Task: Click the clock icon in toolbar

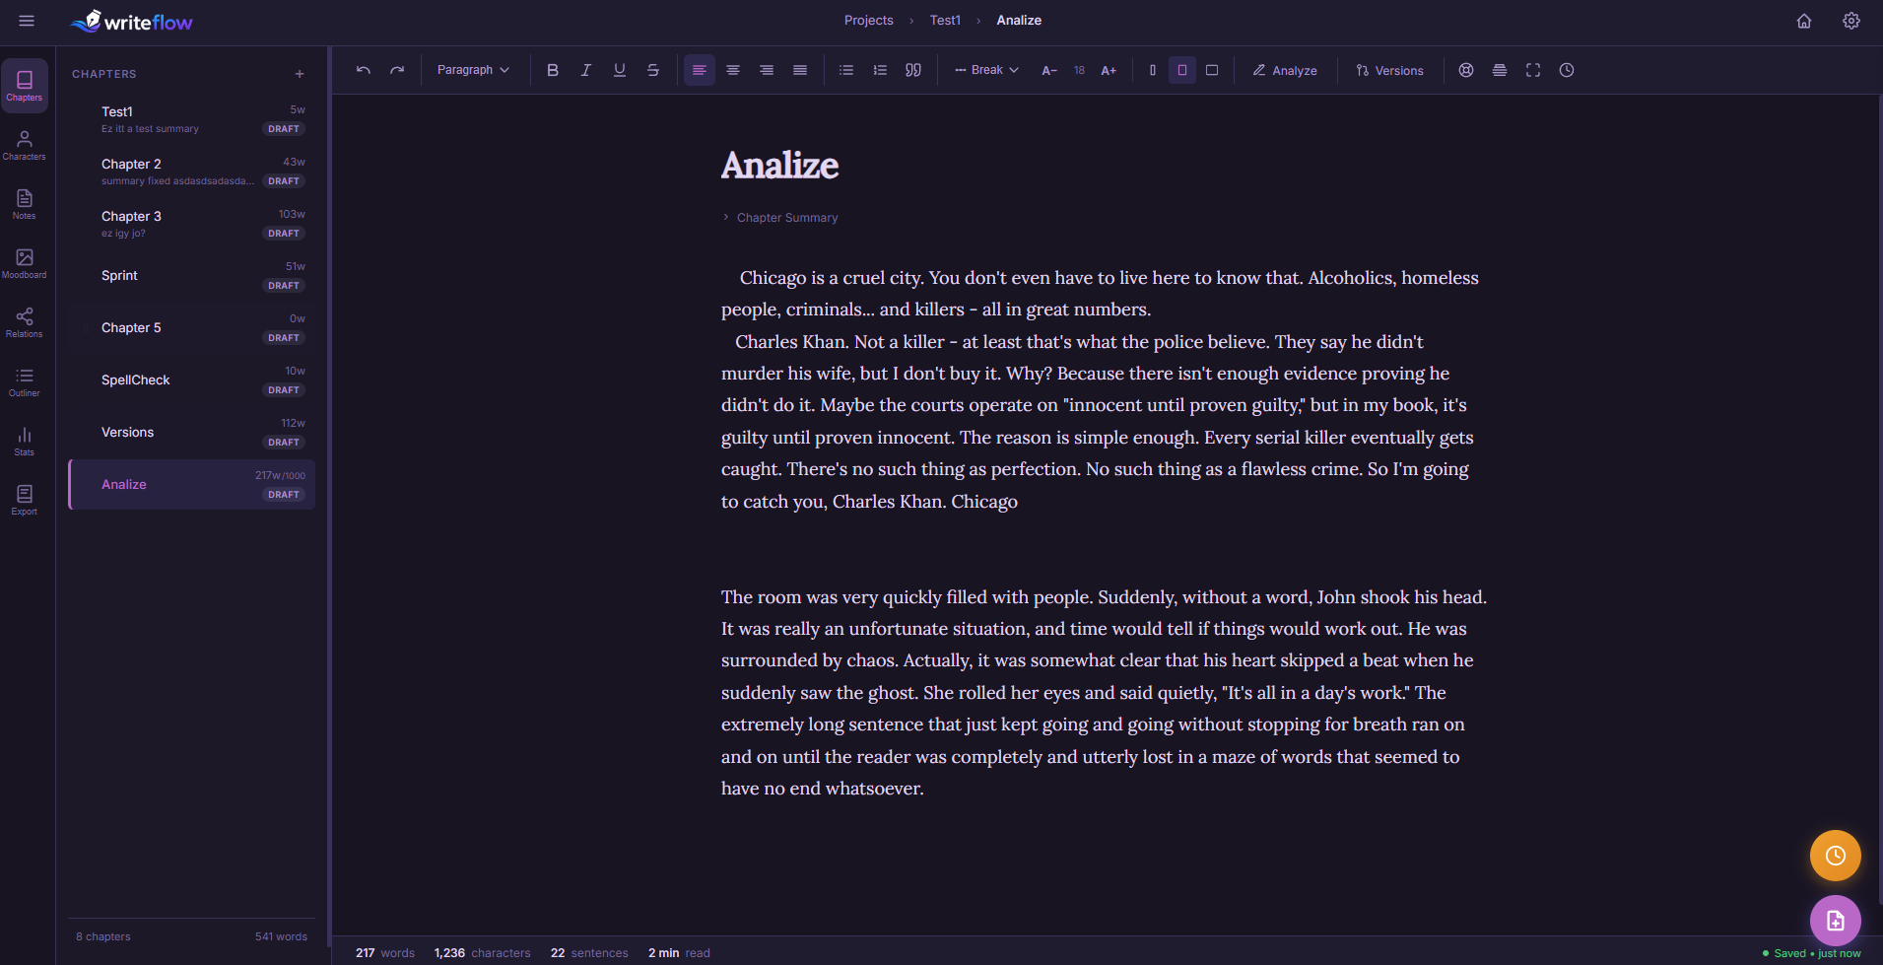Action: (x=1567, y=70)
